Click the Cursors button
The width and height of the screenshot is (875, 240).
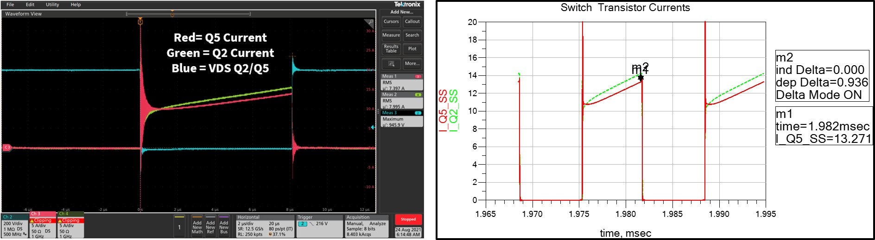[x=391, y=21]
